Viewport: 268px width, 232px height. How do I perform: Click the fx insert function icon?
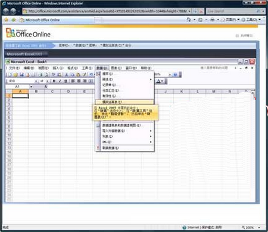point(46,86)
